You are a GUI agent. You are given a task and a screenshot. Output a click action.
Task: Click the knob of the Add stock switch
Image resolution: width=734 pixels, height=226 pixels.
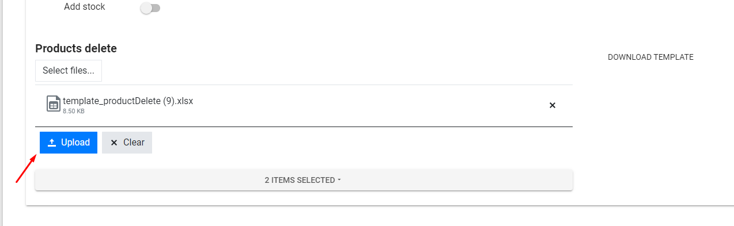tap(146, 8)
